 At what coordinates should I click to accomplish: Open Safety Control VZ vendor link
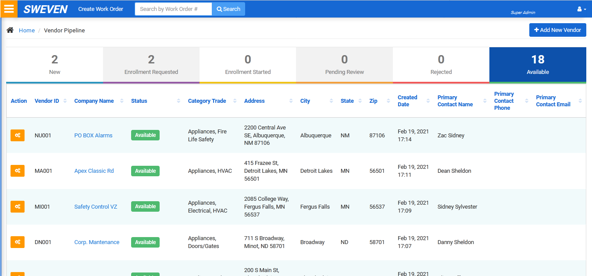pos(96,206)
